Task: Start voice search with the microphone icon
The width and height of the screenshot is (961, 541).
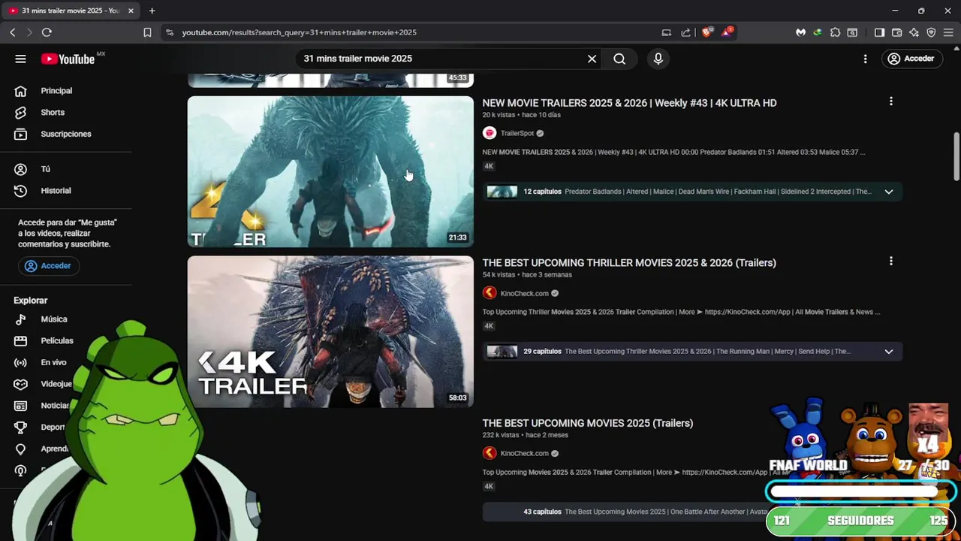Action: 658,59
